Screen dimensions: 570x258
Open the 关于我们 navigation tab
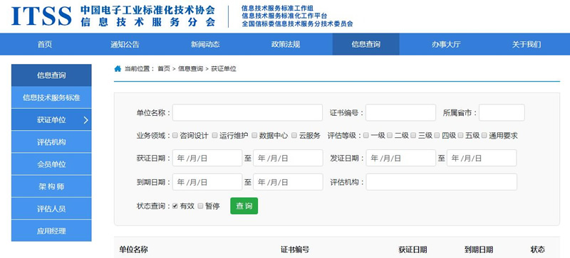click(x=527, y=44)
